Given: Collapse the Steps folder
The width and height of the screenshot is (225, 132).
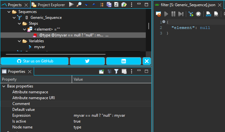Looking at the screenshot, I should (19, 23).
